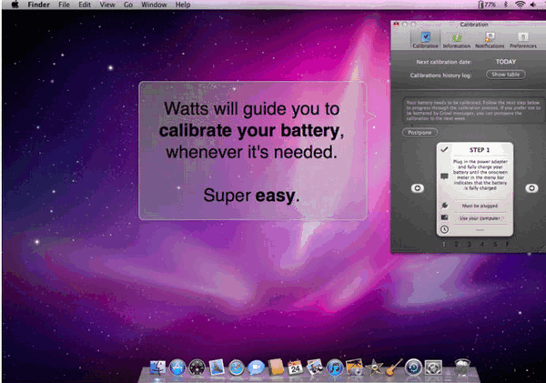Open Finder from the Dock
This screenshot has width=546, height=383.
pos(157,368)
